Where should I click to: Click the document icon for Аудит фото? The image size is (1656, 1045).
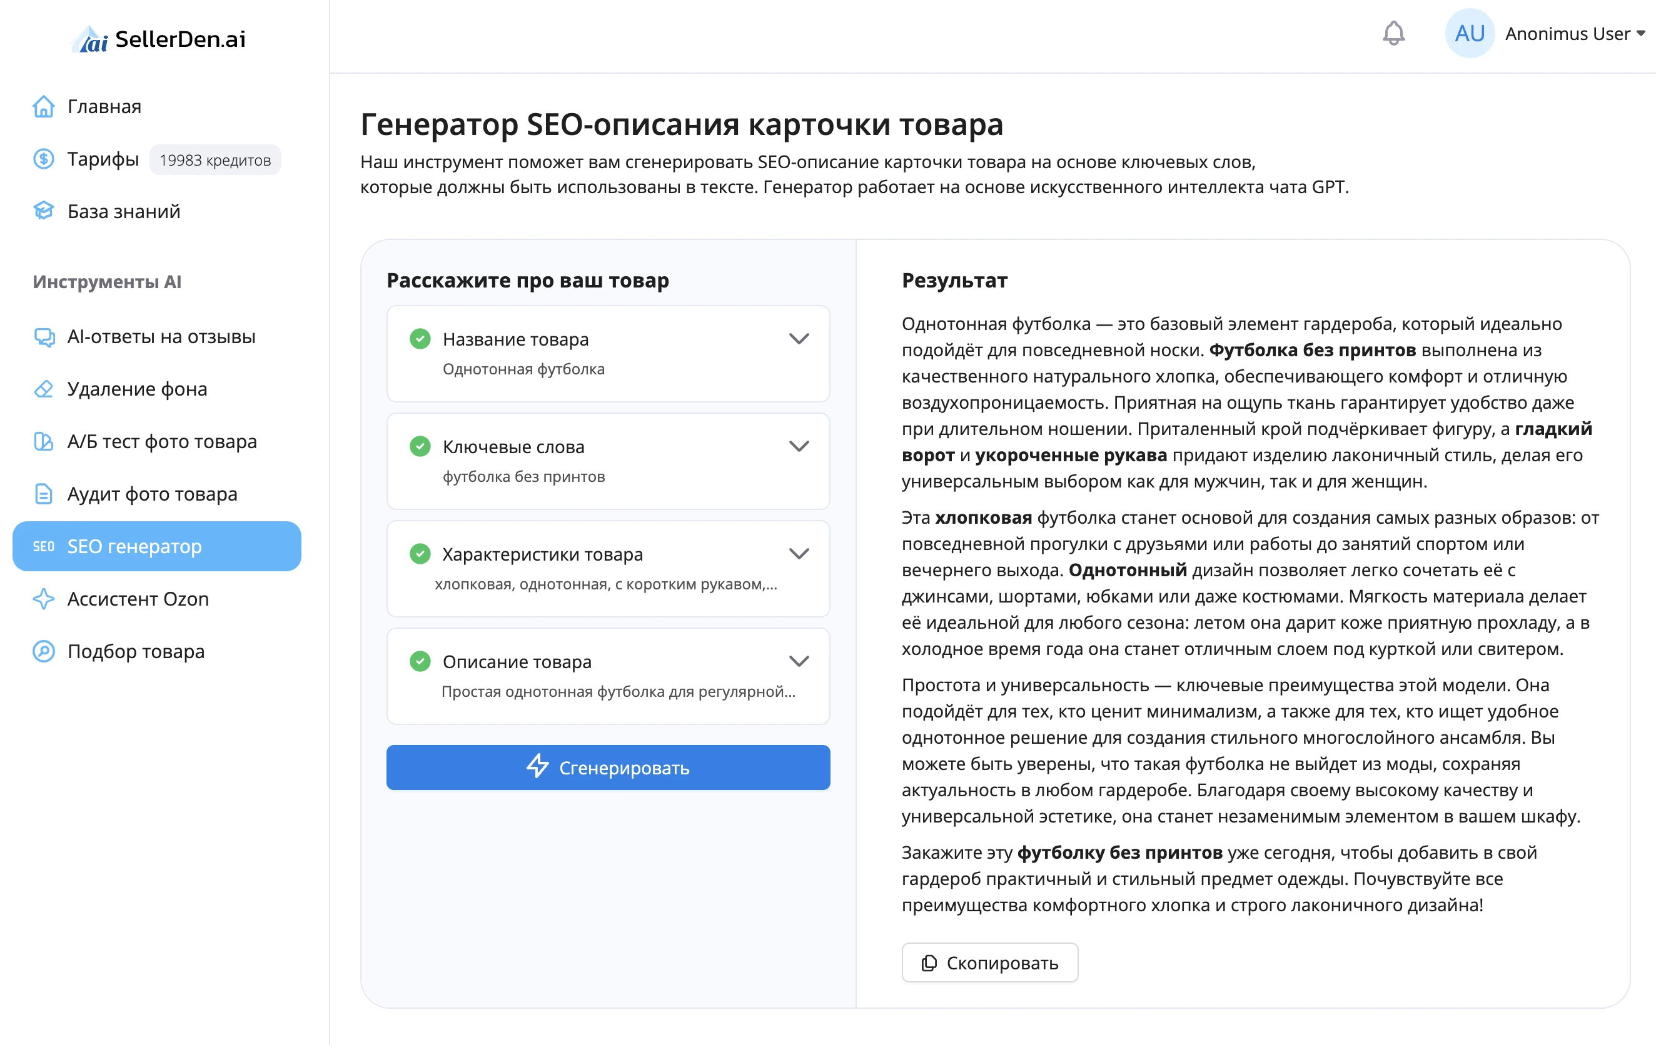44,494
